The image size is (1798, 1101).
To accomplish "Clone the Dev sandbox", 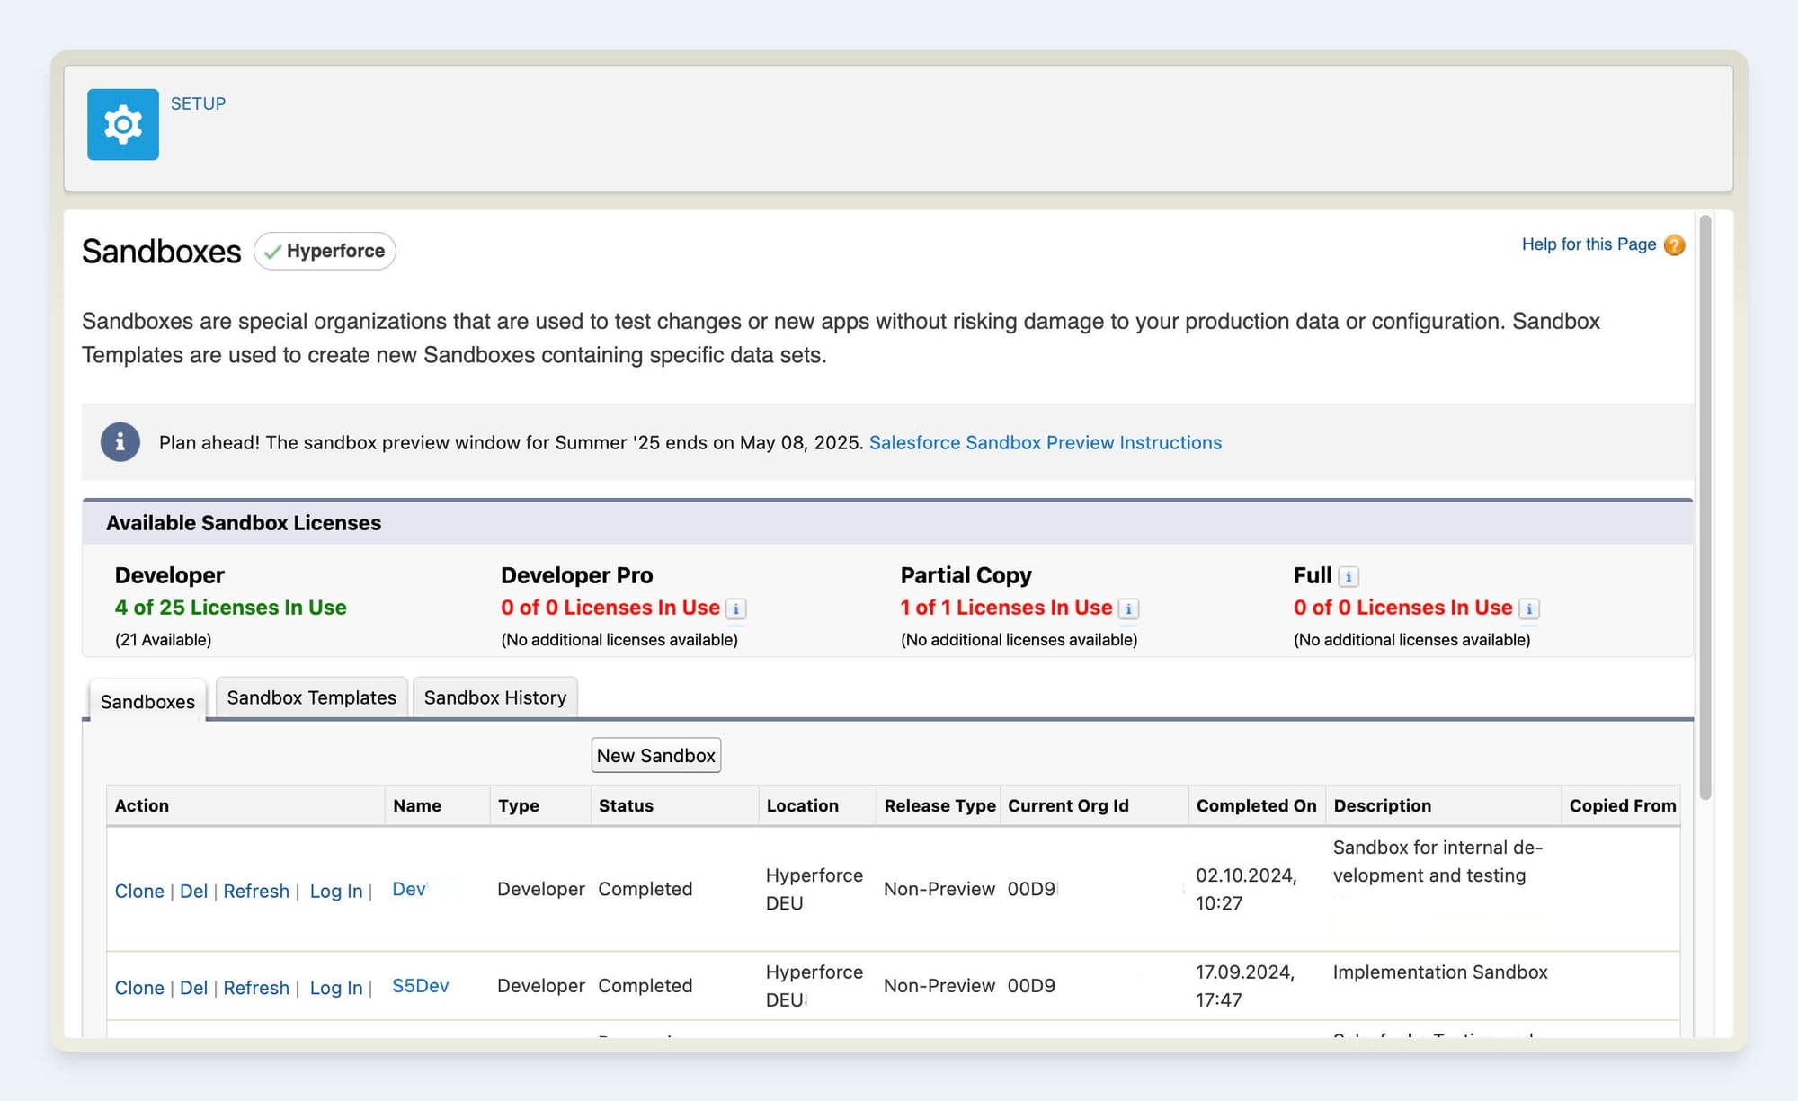I will click(139, 891).
